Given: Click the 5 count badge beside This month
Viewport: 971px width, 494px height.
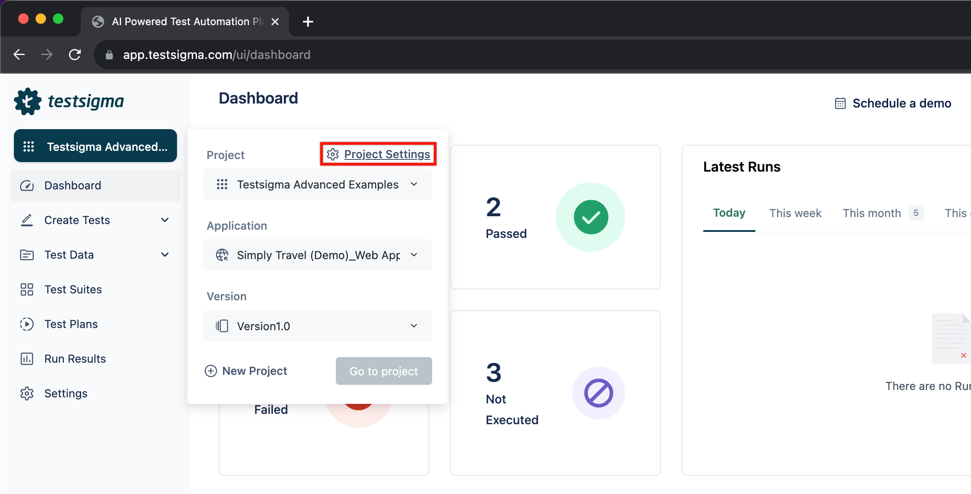Looking at the screenshot, I should pyautogui.click(x=916, y=213).
